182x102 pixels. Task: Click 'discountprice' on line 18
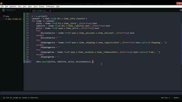pos(48,33)
